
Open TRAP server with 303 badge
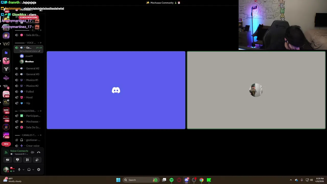pyautogui.click(x=6, y=94)
